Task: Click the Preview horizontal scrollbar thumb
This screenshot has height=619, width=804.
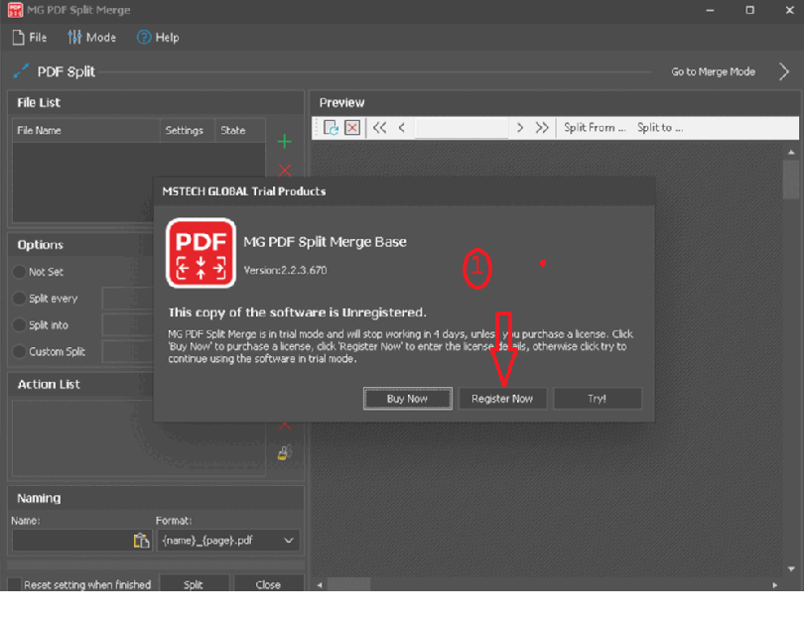Action: (x=348, y=584)
